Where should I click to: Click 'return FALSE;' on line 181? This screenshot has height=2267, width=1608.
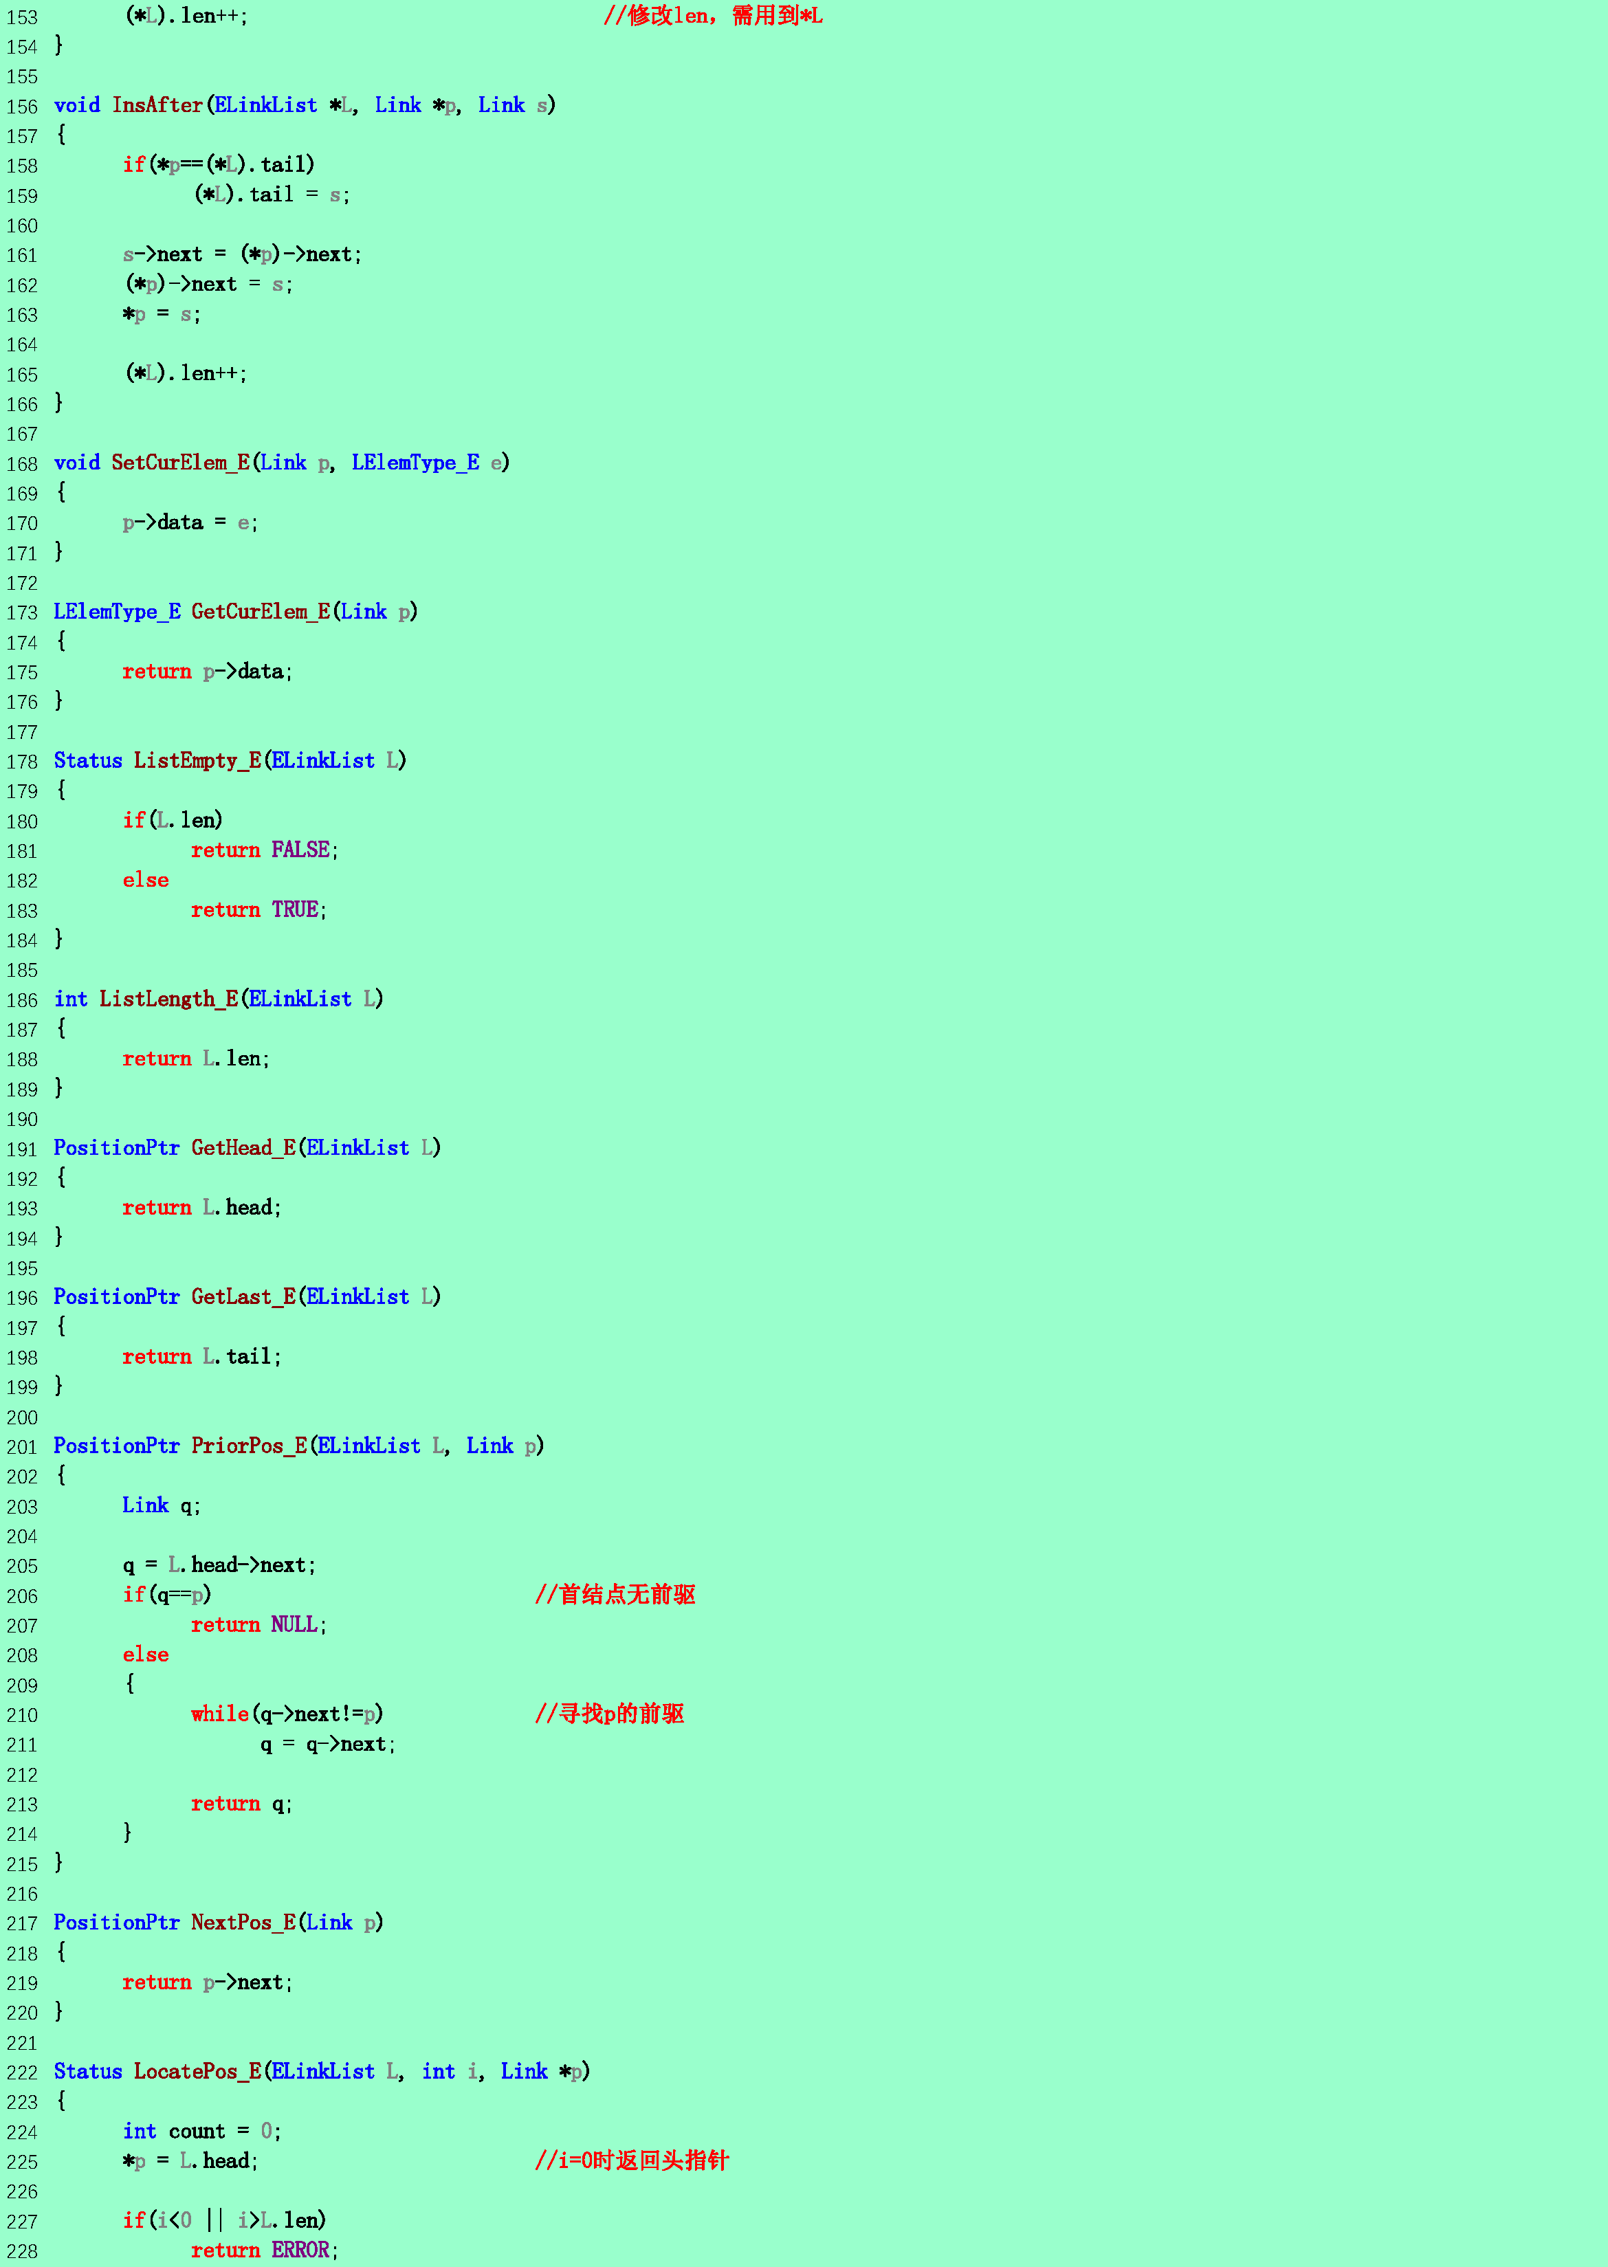[265, 850]
